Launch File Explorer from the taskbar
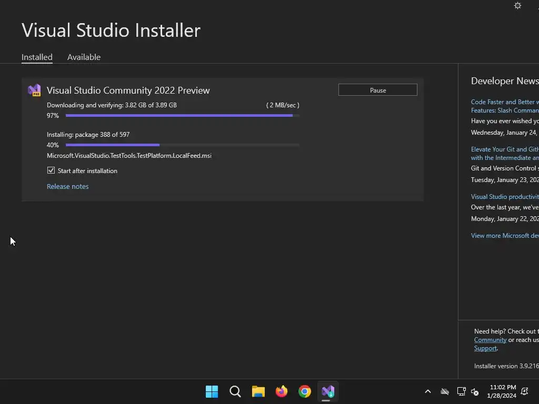The width and height of the screenshot is (539, 404). [x=258, y=391]
